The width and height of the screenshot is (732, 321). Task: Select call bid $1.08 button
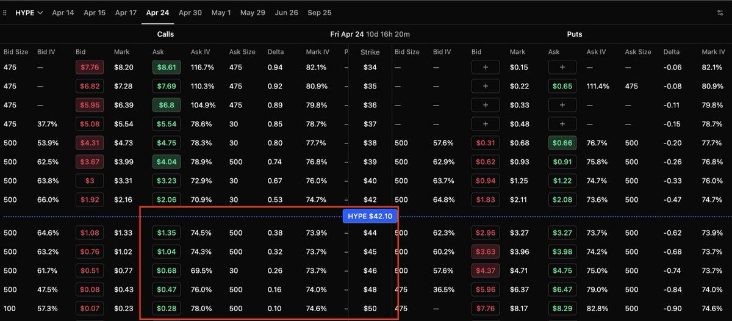tap(89, 233)
